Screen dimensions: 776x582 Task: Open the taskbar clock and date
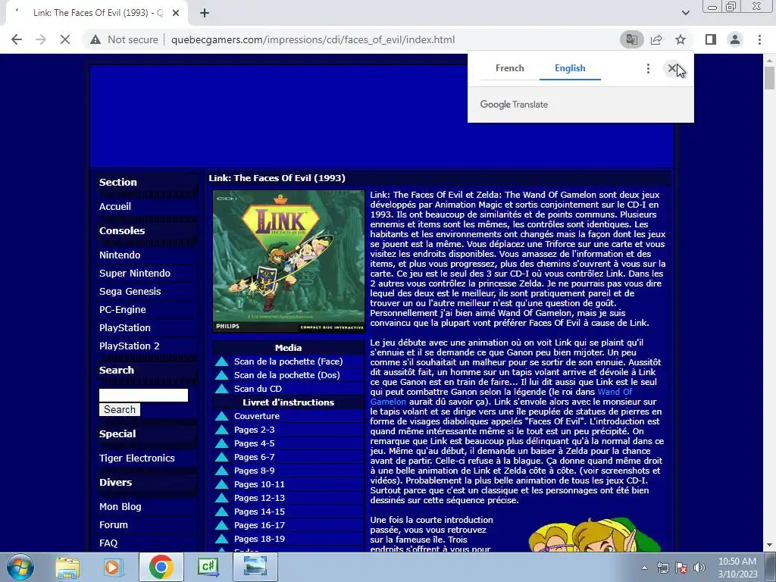click(737, 568)
